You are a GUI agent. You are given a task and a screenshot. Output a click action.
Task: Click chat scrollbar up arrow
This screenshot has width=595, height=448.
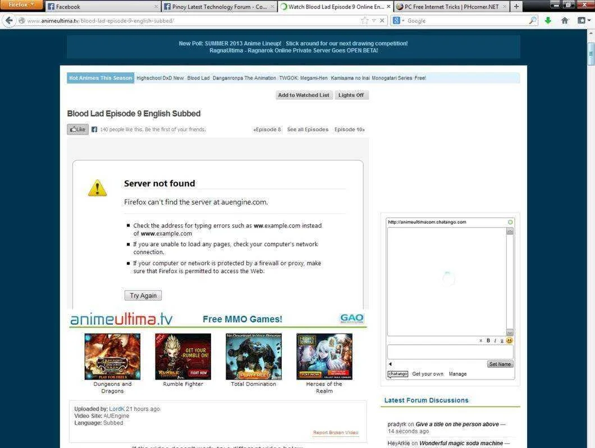point(510,231)
